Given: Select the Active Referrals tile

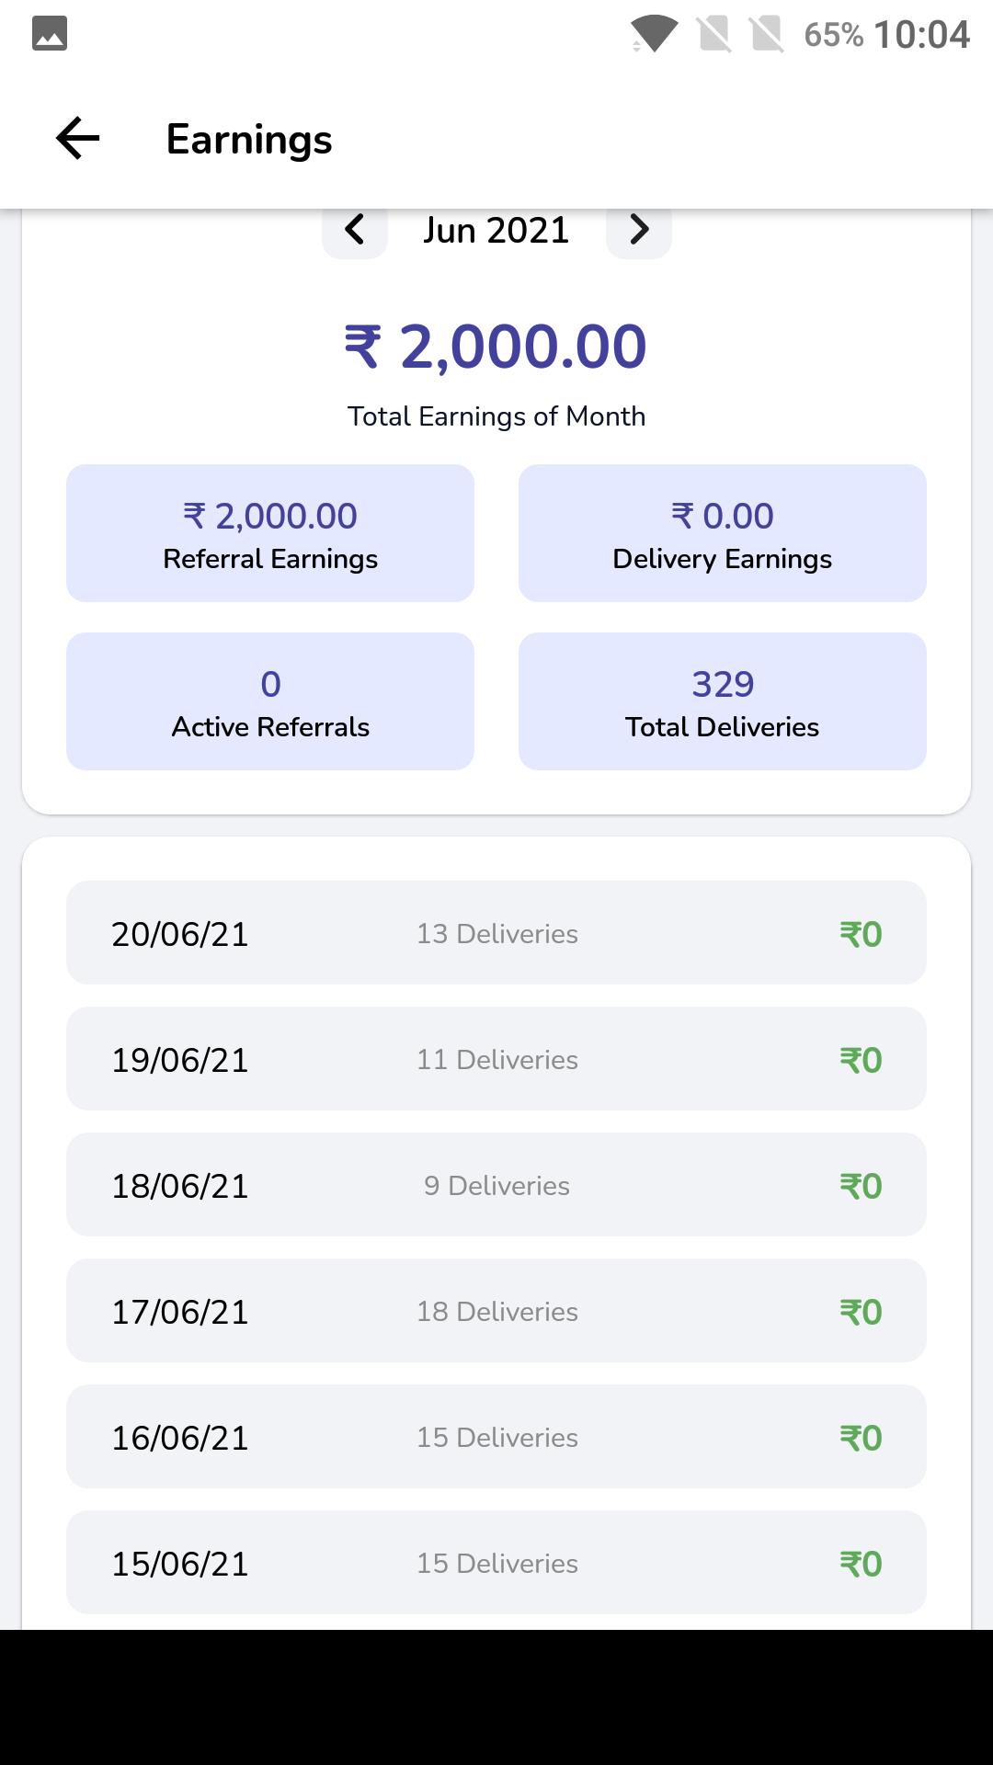Looking at the screenshot, I should pos(270,701).
